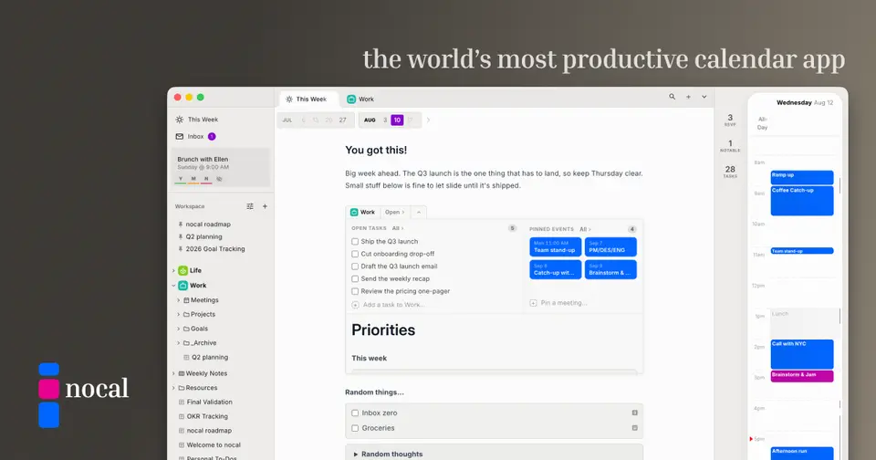The width and height of the screenshot is (876, 460).
Task: Click the Pin a meeting field
Action: tap(558, 303)
